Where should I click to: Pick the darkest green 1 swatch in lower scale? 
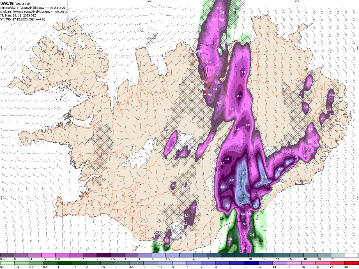tap(65, 263)
